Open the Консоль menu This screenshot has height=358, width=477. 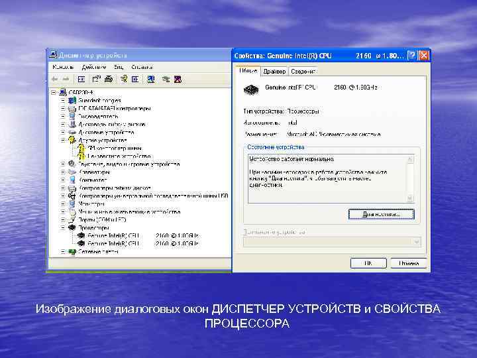63,67
